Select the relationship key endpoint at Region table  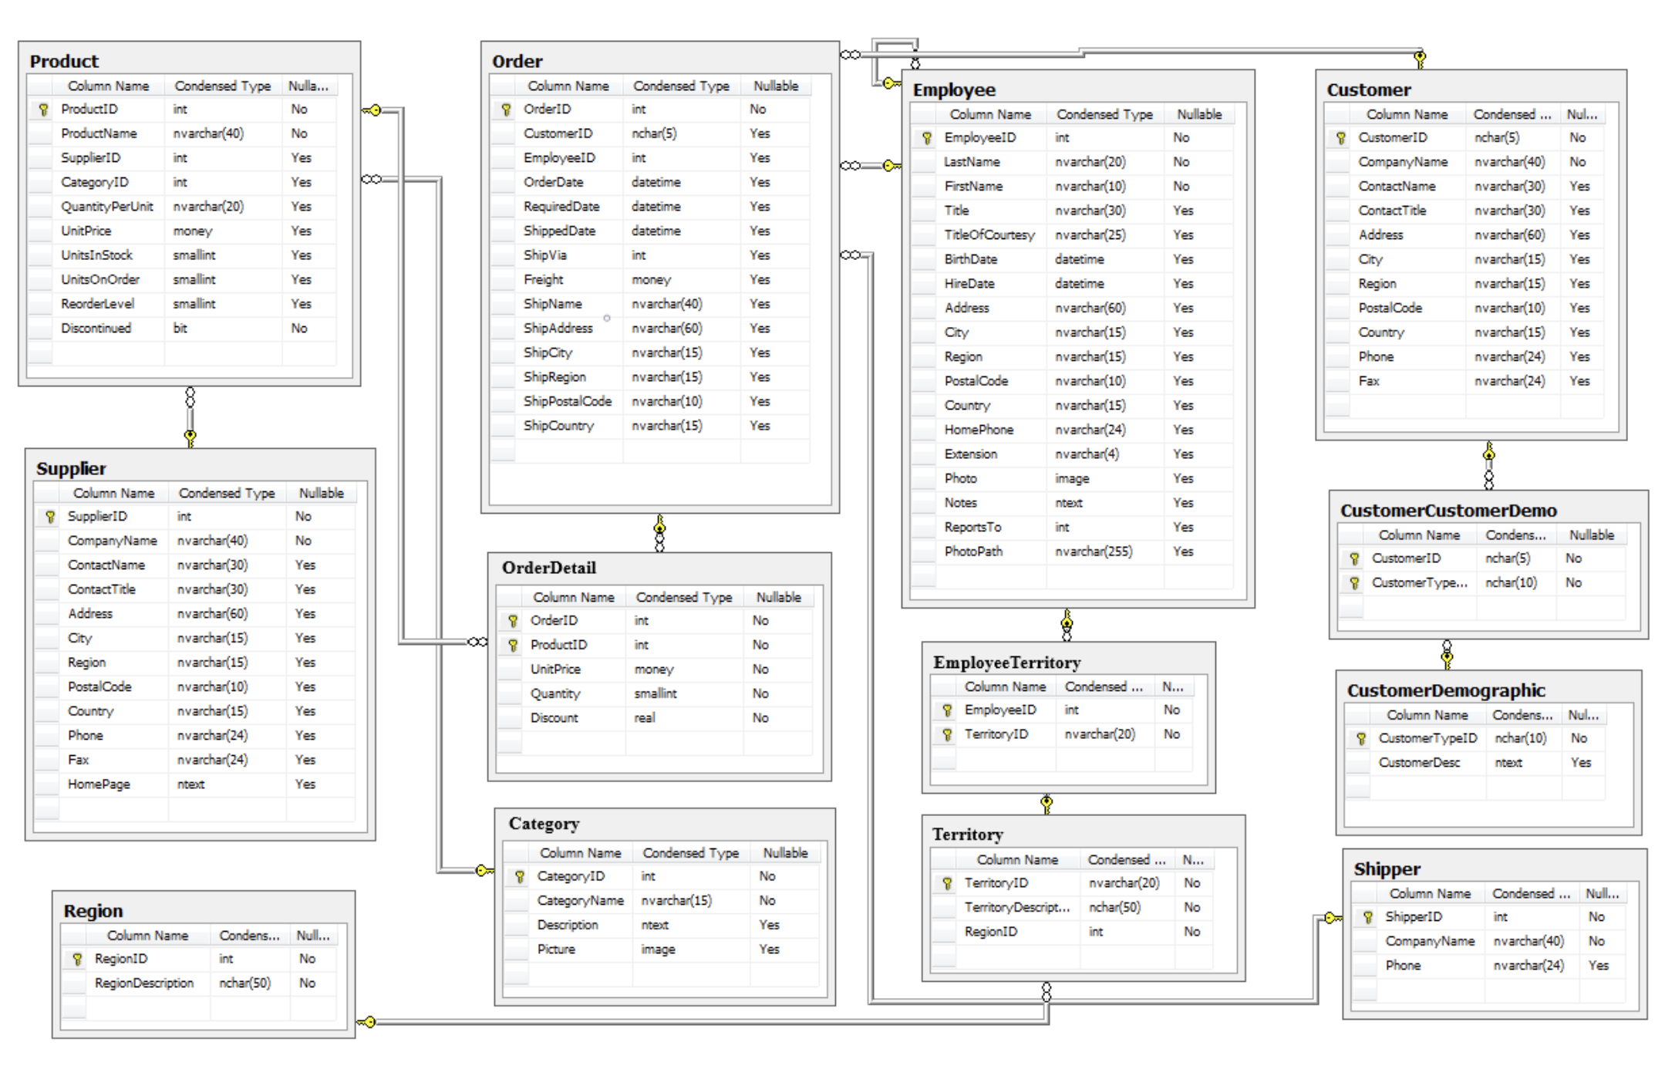coord(366,1022)
